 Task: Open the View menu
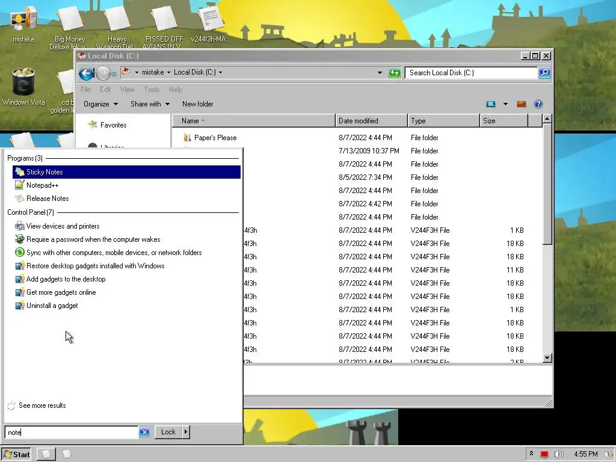click(x=128, y=90)
